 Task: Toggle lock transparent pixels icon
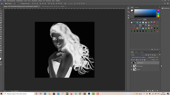pyautogui.click(x=137, y=60)
